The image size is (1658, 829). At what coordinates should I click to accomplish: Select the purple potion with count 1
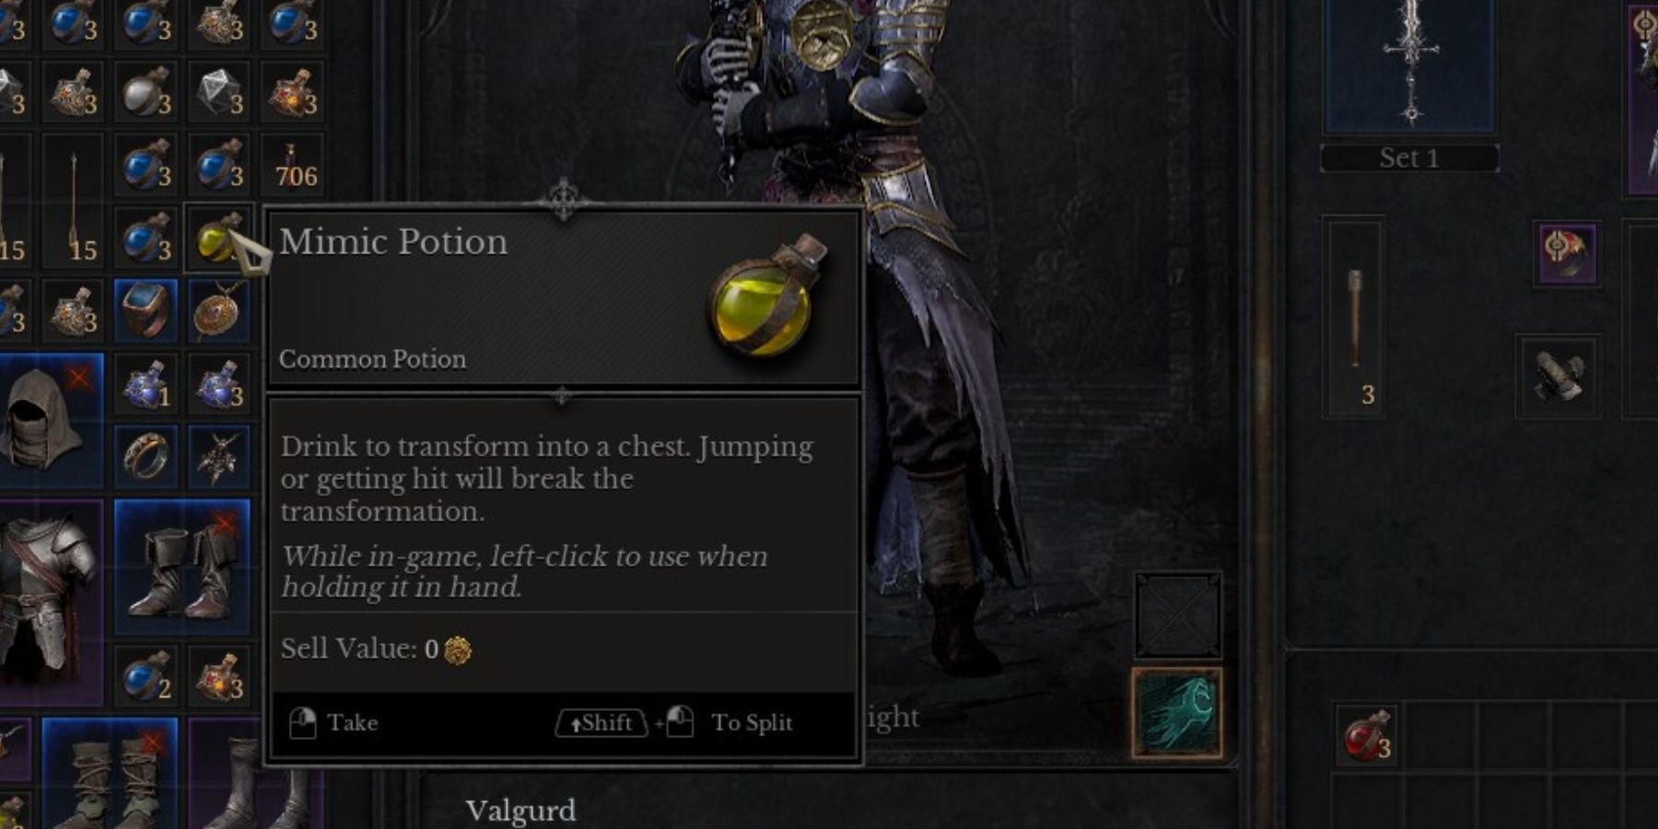146,383
